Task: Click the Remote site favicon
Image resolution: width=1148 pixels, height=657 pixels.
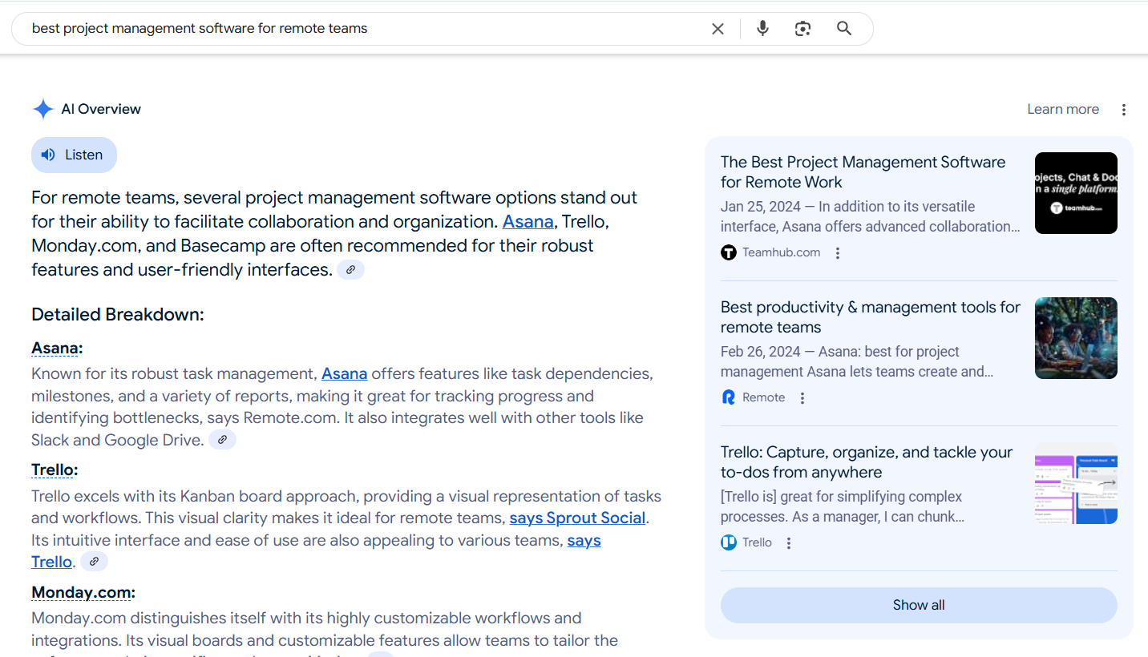Action: (729, 397)
